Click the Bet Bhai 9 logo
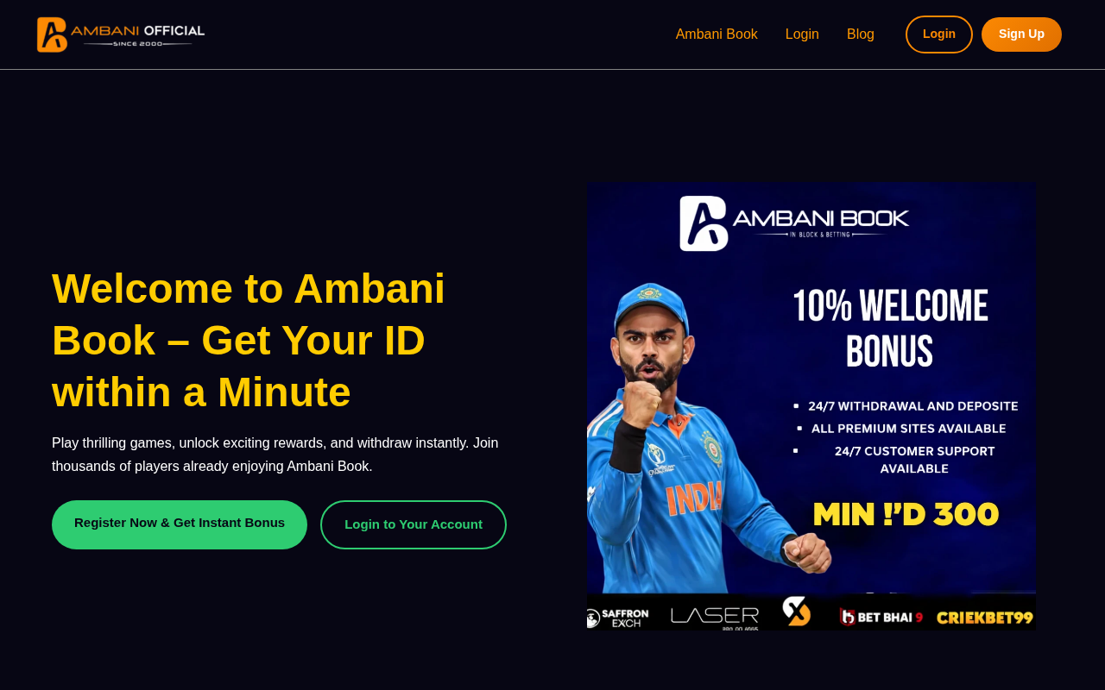 [881, 617]
